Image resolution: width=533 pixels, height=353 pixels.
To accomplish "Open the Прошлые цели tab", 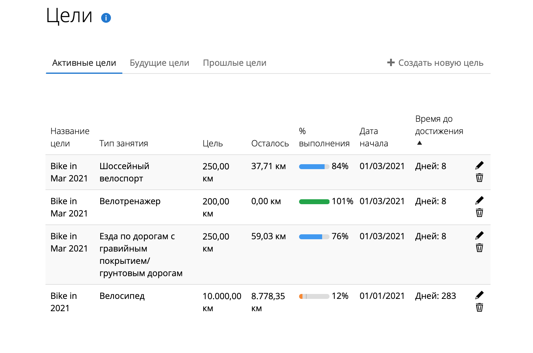I will tap(235, 63).
